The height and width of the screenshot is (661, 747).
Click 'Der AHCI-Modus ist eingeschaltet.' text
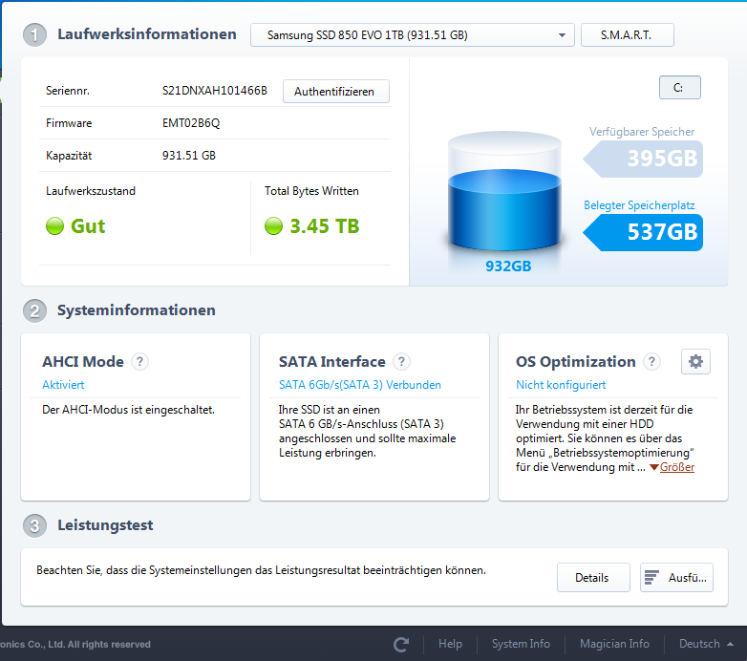(129, 410)
